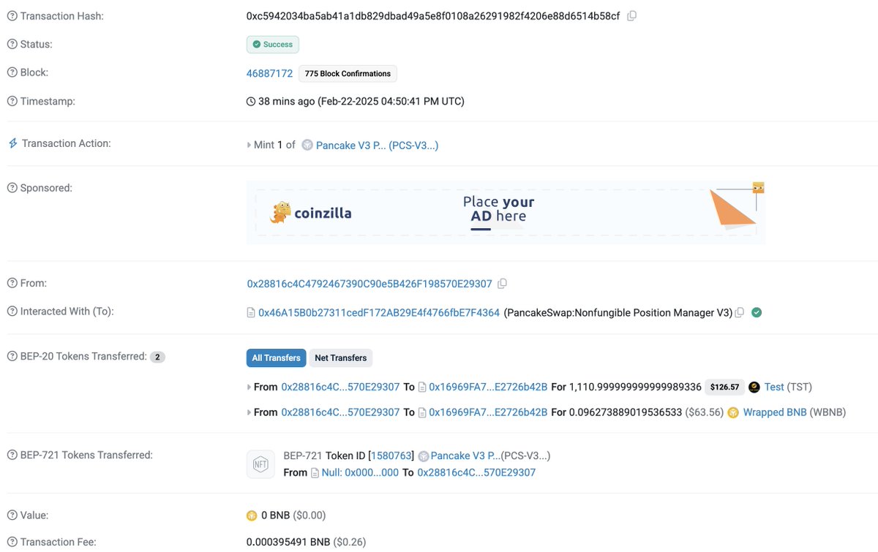The width and height of the screenshot is (878, 552).
Task: Click help icon next to Transaction Hash
Action: pos(12,16)
